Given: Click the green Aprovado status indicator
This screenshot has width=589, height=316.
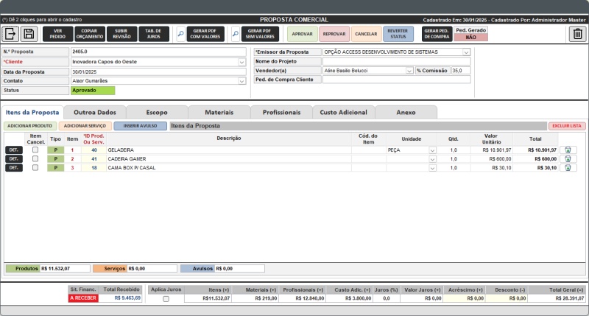Looking at the screenshot, I should (93, 90).
